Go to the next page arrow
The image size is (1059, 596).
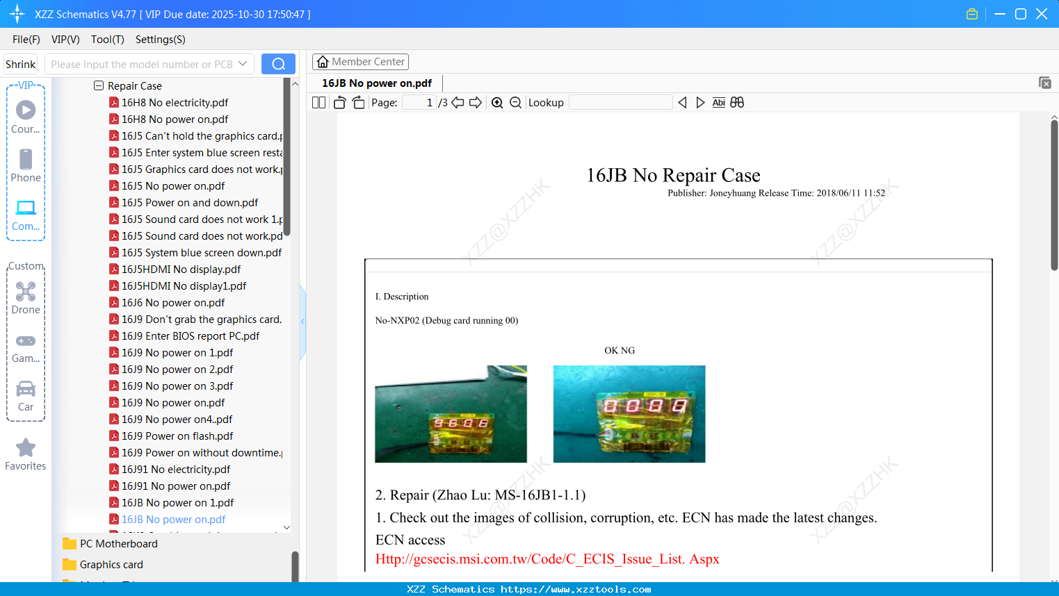click(x=476, y=103)
